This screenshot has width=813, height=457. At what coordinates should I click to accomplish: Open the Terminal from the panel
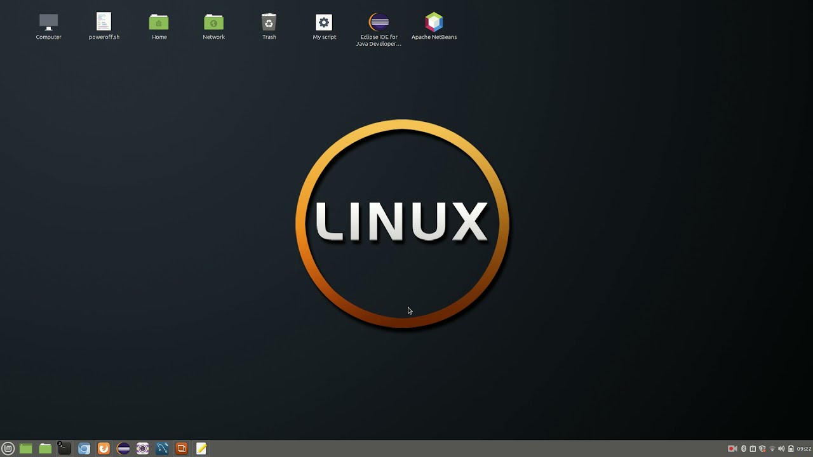click(x=64, y=449)
